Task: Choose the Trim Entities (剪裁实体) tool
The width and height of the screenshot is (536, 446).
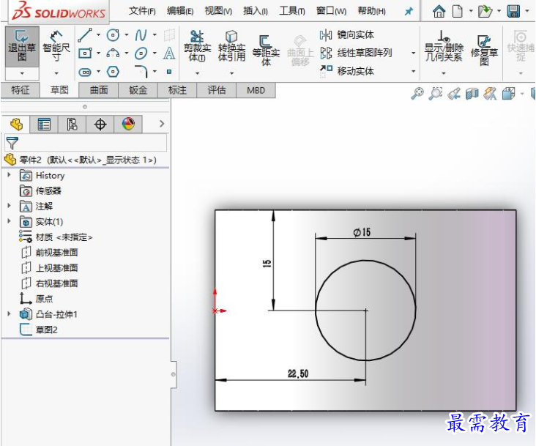Action: pos(197,46)
